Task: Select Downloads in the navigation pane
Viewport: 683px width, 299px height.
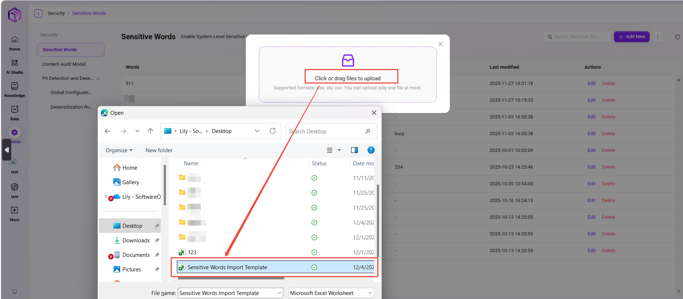Action: pyautogui.click(x=136, y=241)
